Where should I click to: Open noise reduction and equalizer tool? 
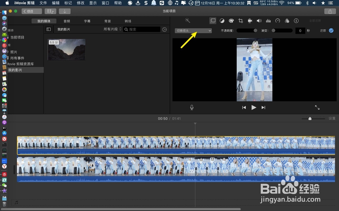268,21
